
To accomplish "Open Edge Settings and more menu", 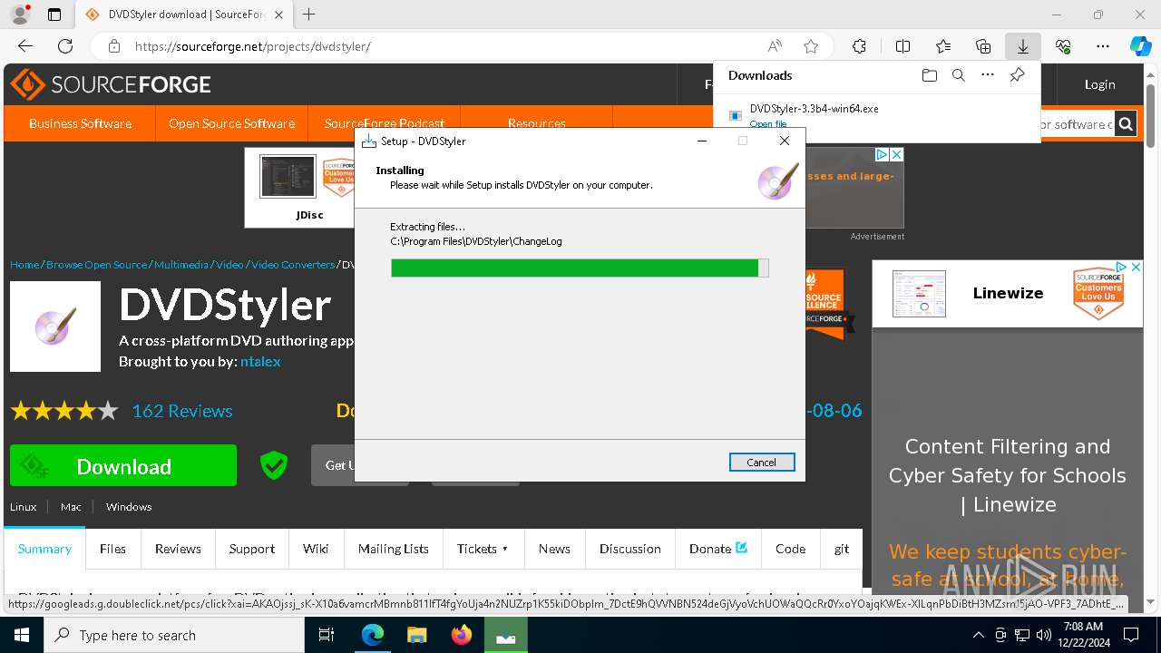I will click(1103, 46).
